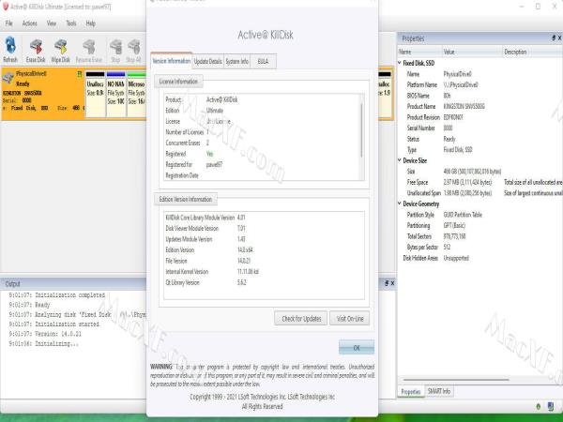563x422 pixels.
Task: Float the Properties panel with pin icon
Action: [554, 38]
